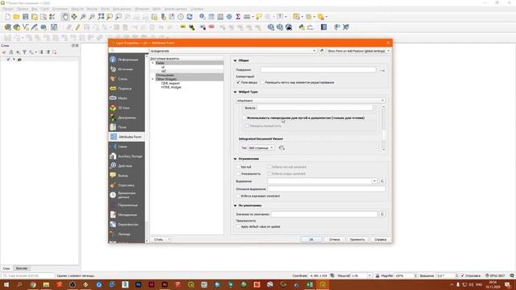Click the Zoom Full extent icon
Image resolution: width=516 pixels, height=290 pixels.
[x=101, y=17]
